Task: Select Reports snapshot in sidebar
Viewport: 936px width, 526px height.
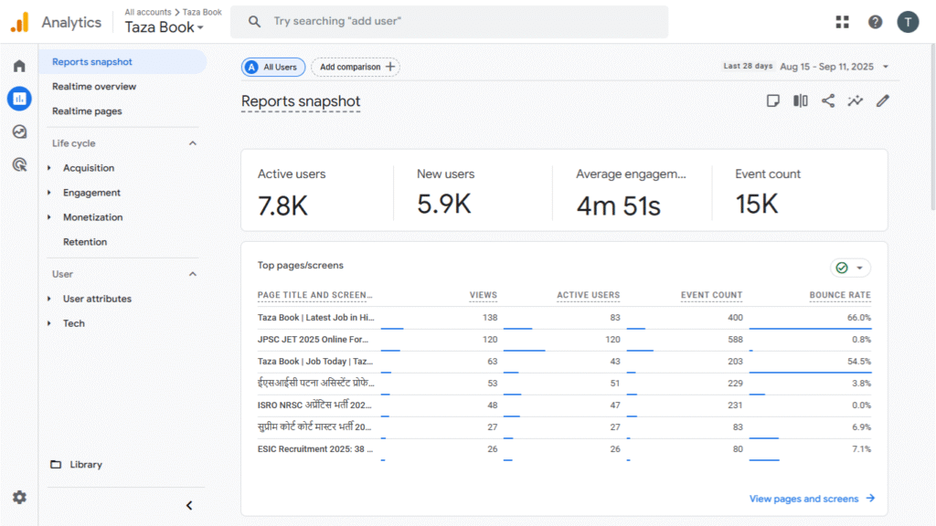Action: (x=123, y=62)
